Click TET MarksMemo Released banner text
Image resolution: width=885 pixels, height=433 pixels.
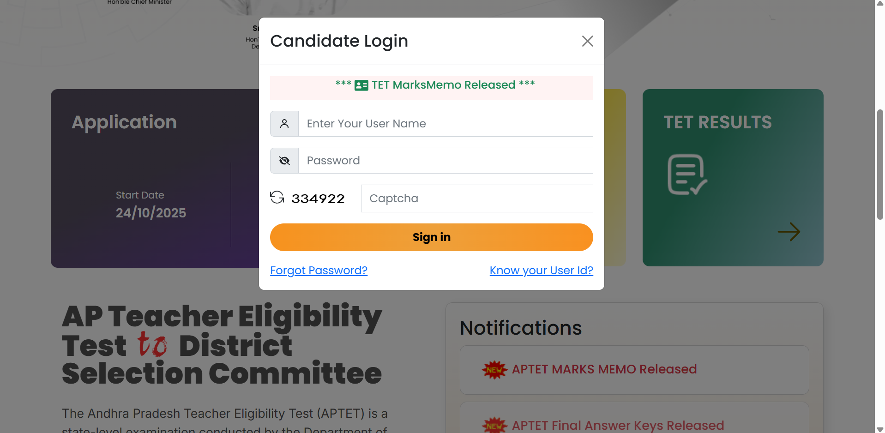[x=443, y=85]
